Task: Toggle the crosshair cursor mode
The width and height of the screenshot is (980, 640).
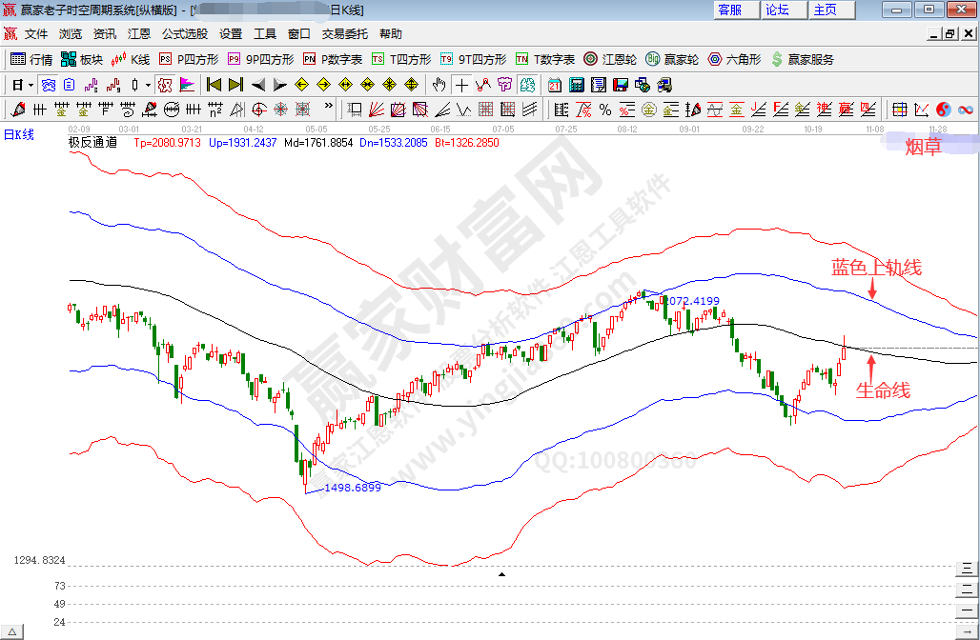Action: tap(461, 85)
